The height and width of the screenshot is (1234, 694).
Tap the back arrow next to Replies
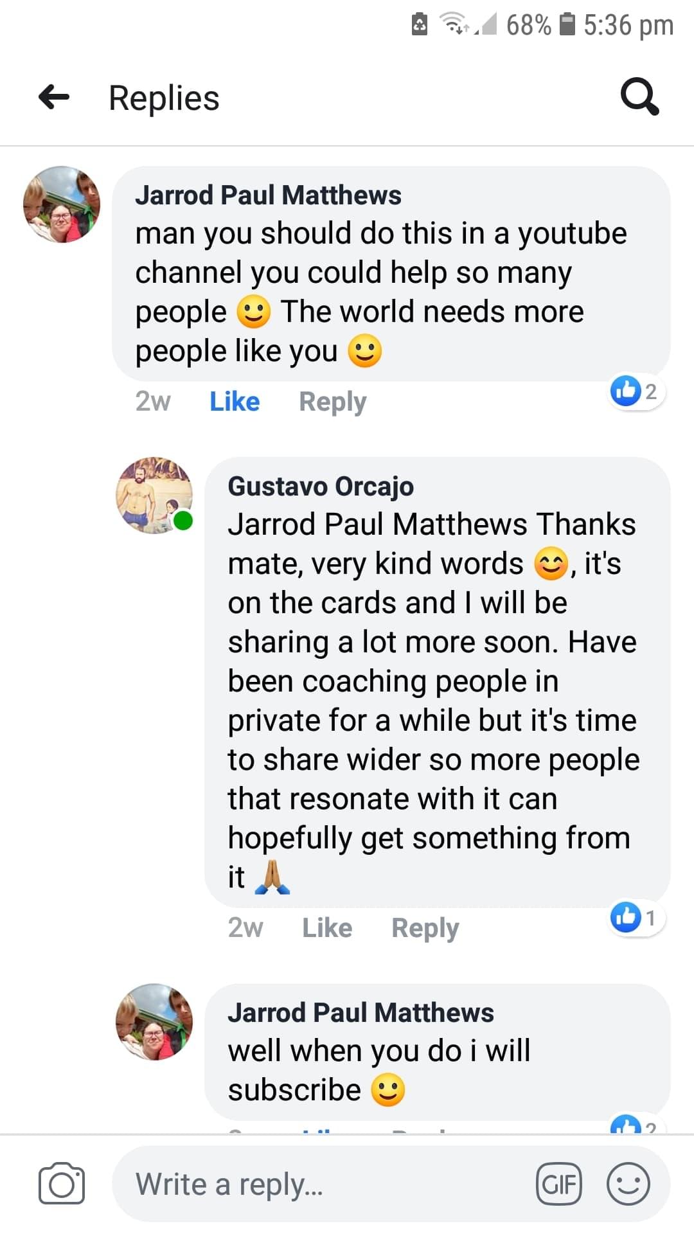[54, 98]
